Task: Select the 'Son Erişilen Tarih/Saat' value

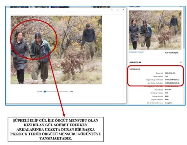Action: 172,83
